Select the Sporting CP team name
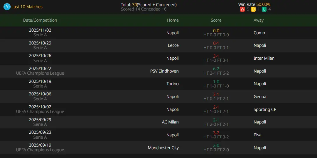This screenshot has width=317, height=158. coord(265,109)
